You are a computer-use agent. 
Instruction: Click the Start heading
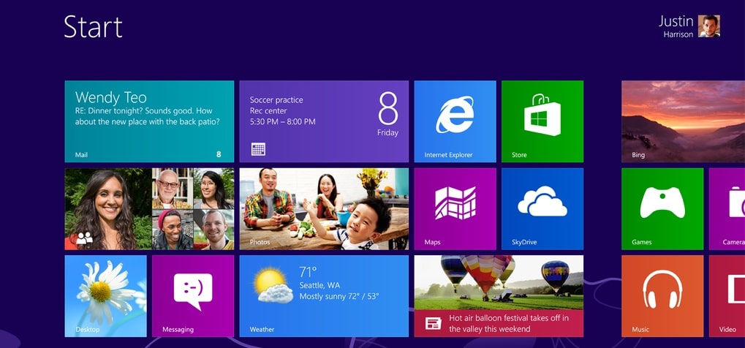[93, 26]
